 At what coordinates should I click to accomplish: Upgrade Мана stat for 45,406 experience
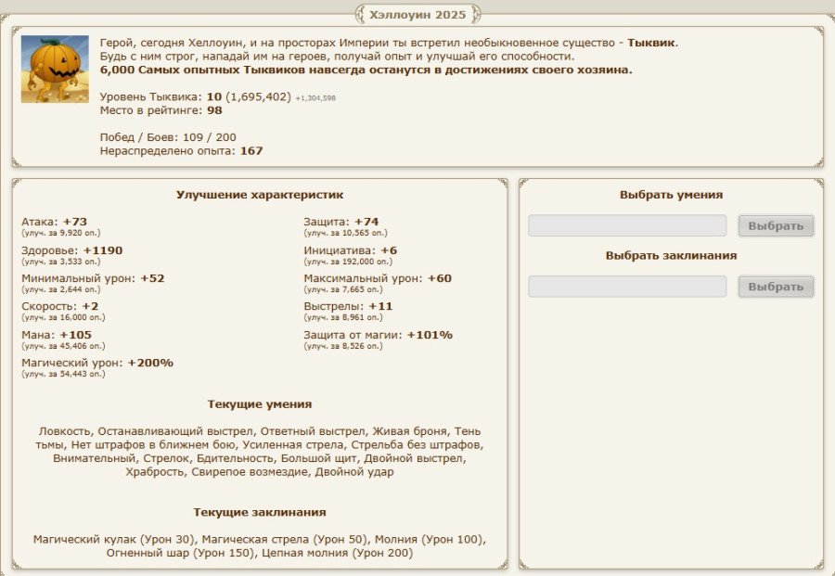tap(62, 346)
